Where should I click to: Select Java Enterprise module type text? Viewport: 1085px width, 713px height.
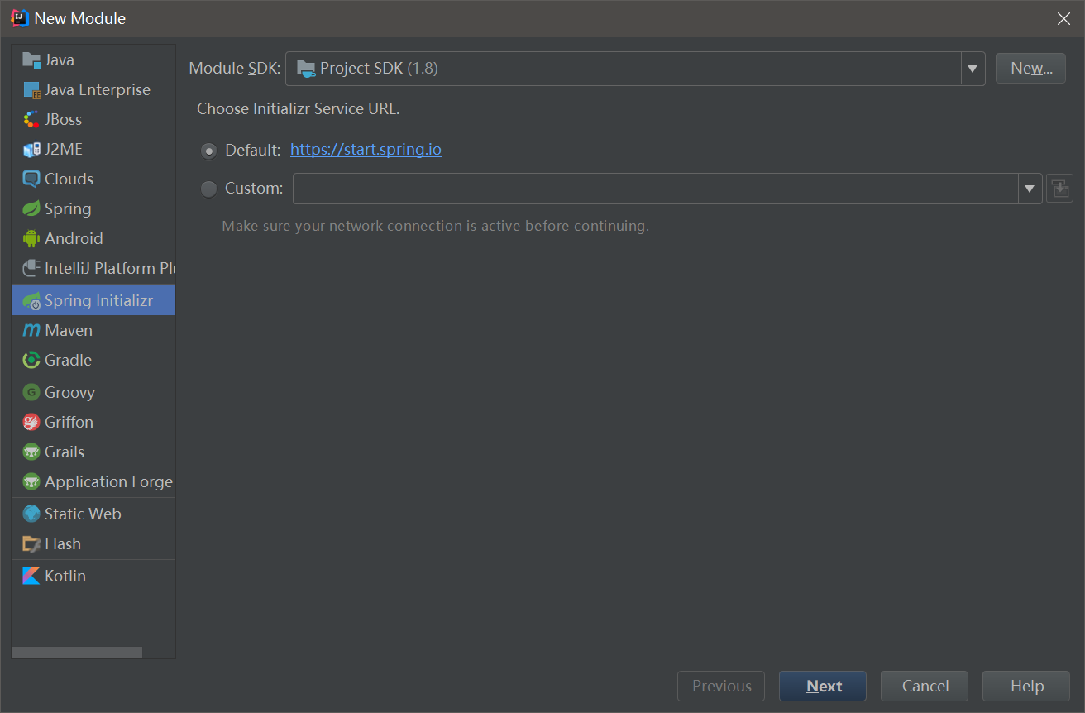click(98, 90)
